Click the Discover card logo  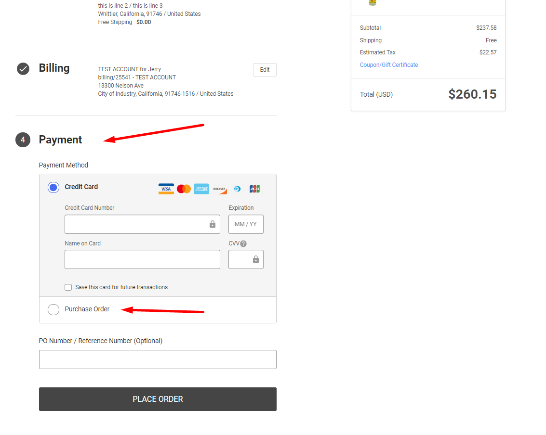coord(219,189)
